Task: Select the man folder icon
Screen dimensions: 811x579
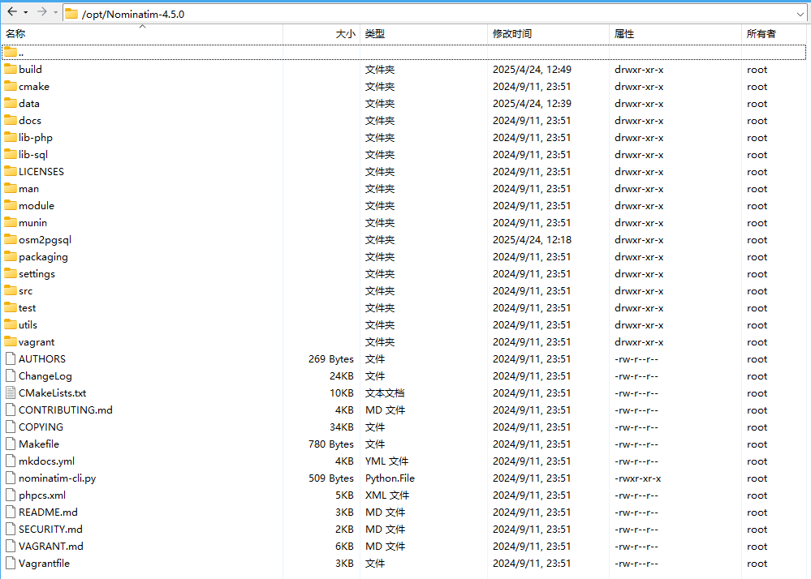Action: point(11,188)
